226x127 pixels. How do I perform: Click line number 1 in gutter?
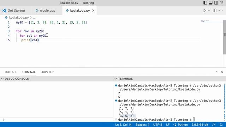tap(8, 23)
